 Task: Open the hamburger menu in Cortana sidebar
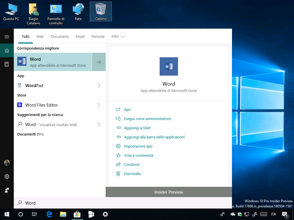pyautogui.click(x=7, y=37)
